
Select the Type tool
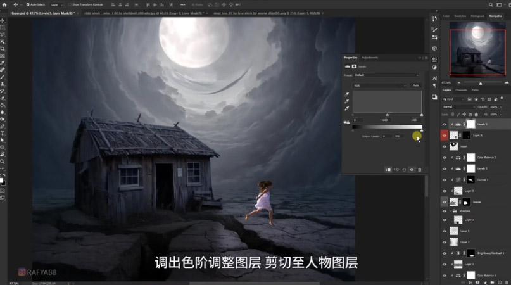[x=3, y=133]
